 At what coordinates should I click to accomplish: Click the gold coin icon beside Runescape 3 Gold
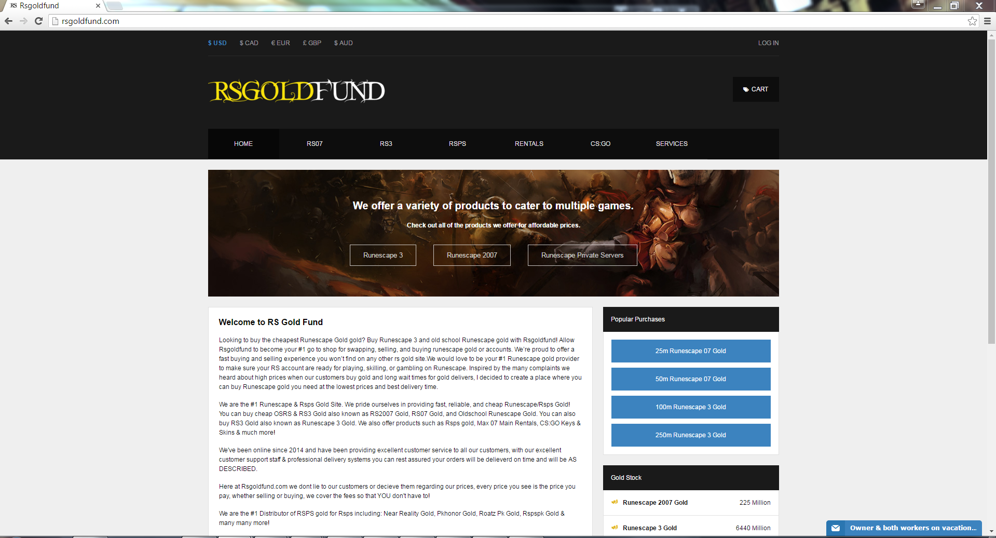[615, 528]
